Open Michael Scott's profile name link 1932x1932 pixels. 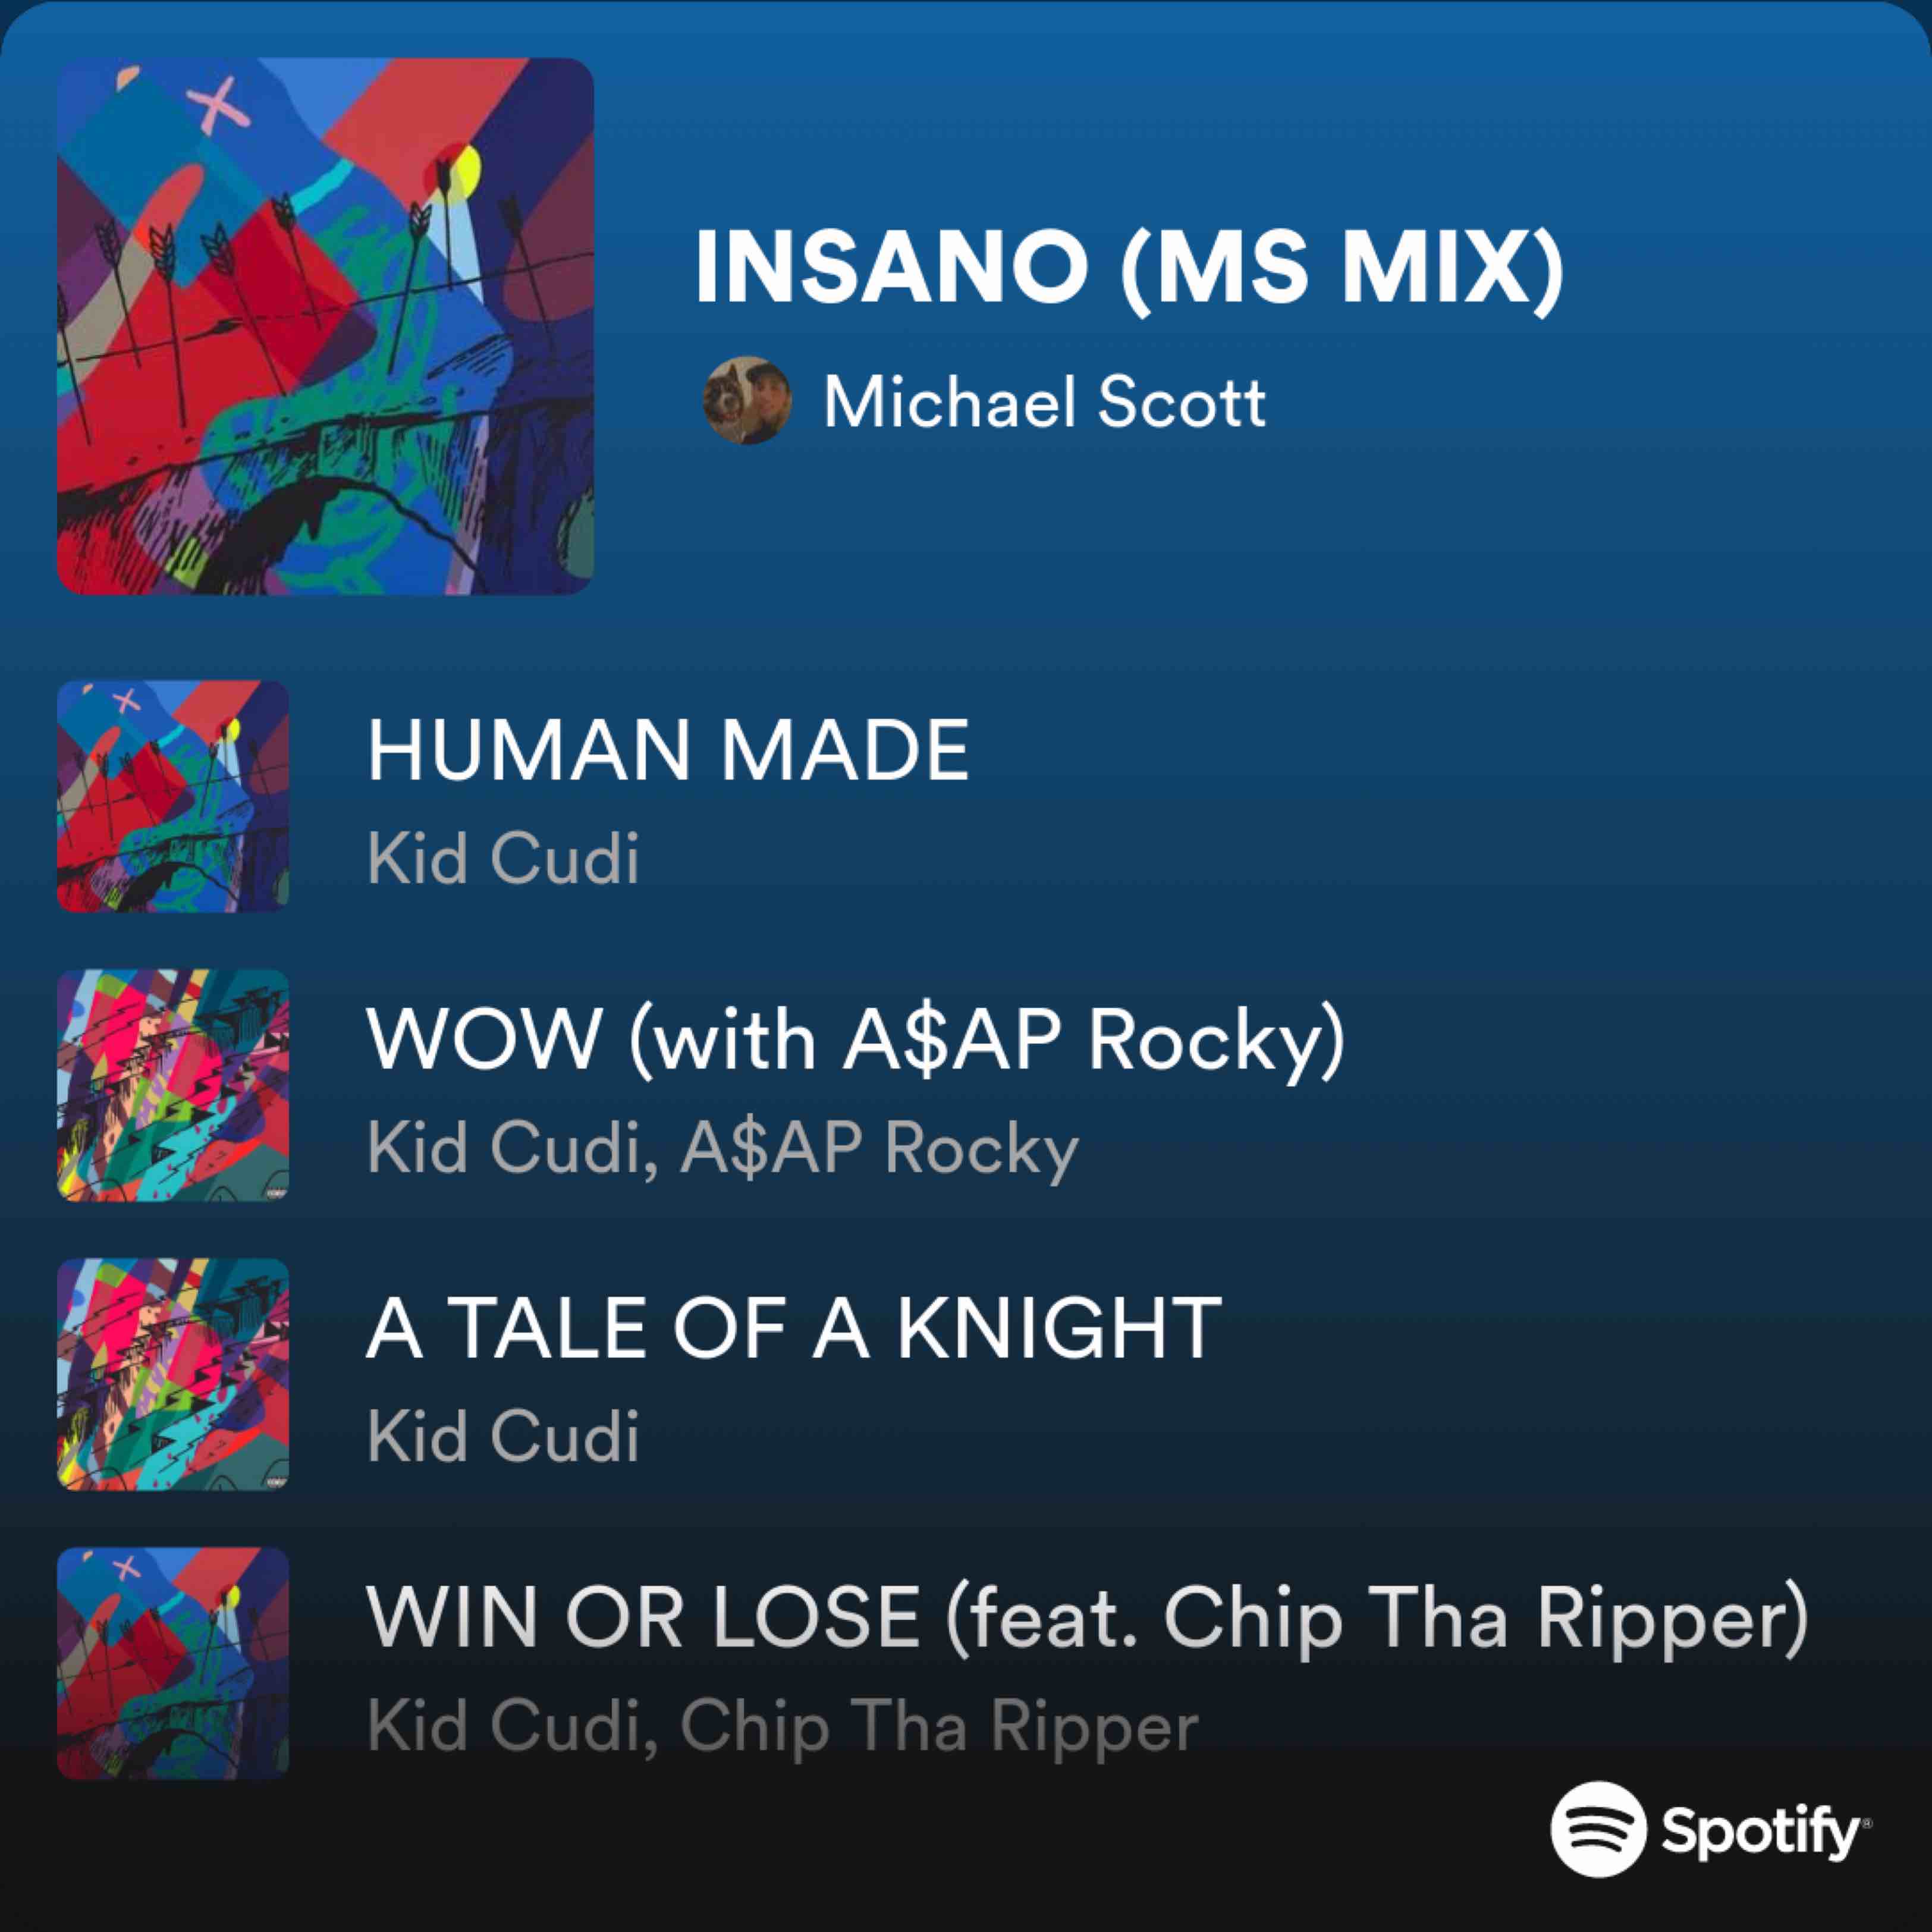point(1045,402)
